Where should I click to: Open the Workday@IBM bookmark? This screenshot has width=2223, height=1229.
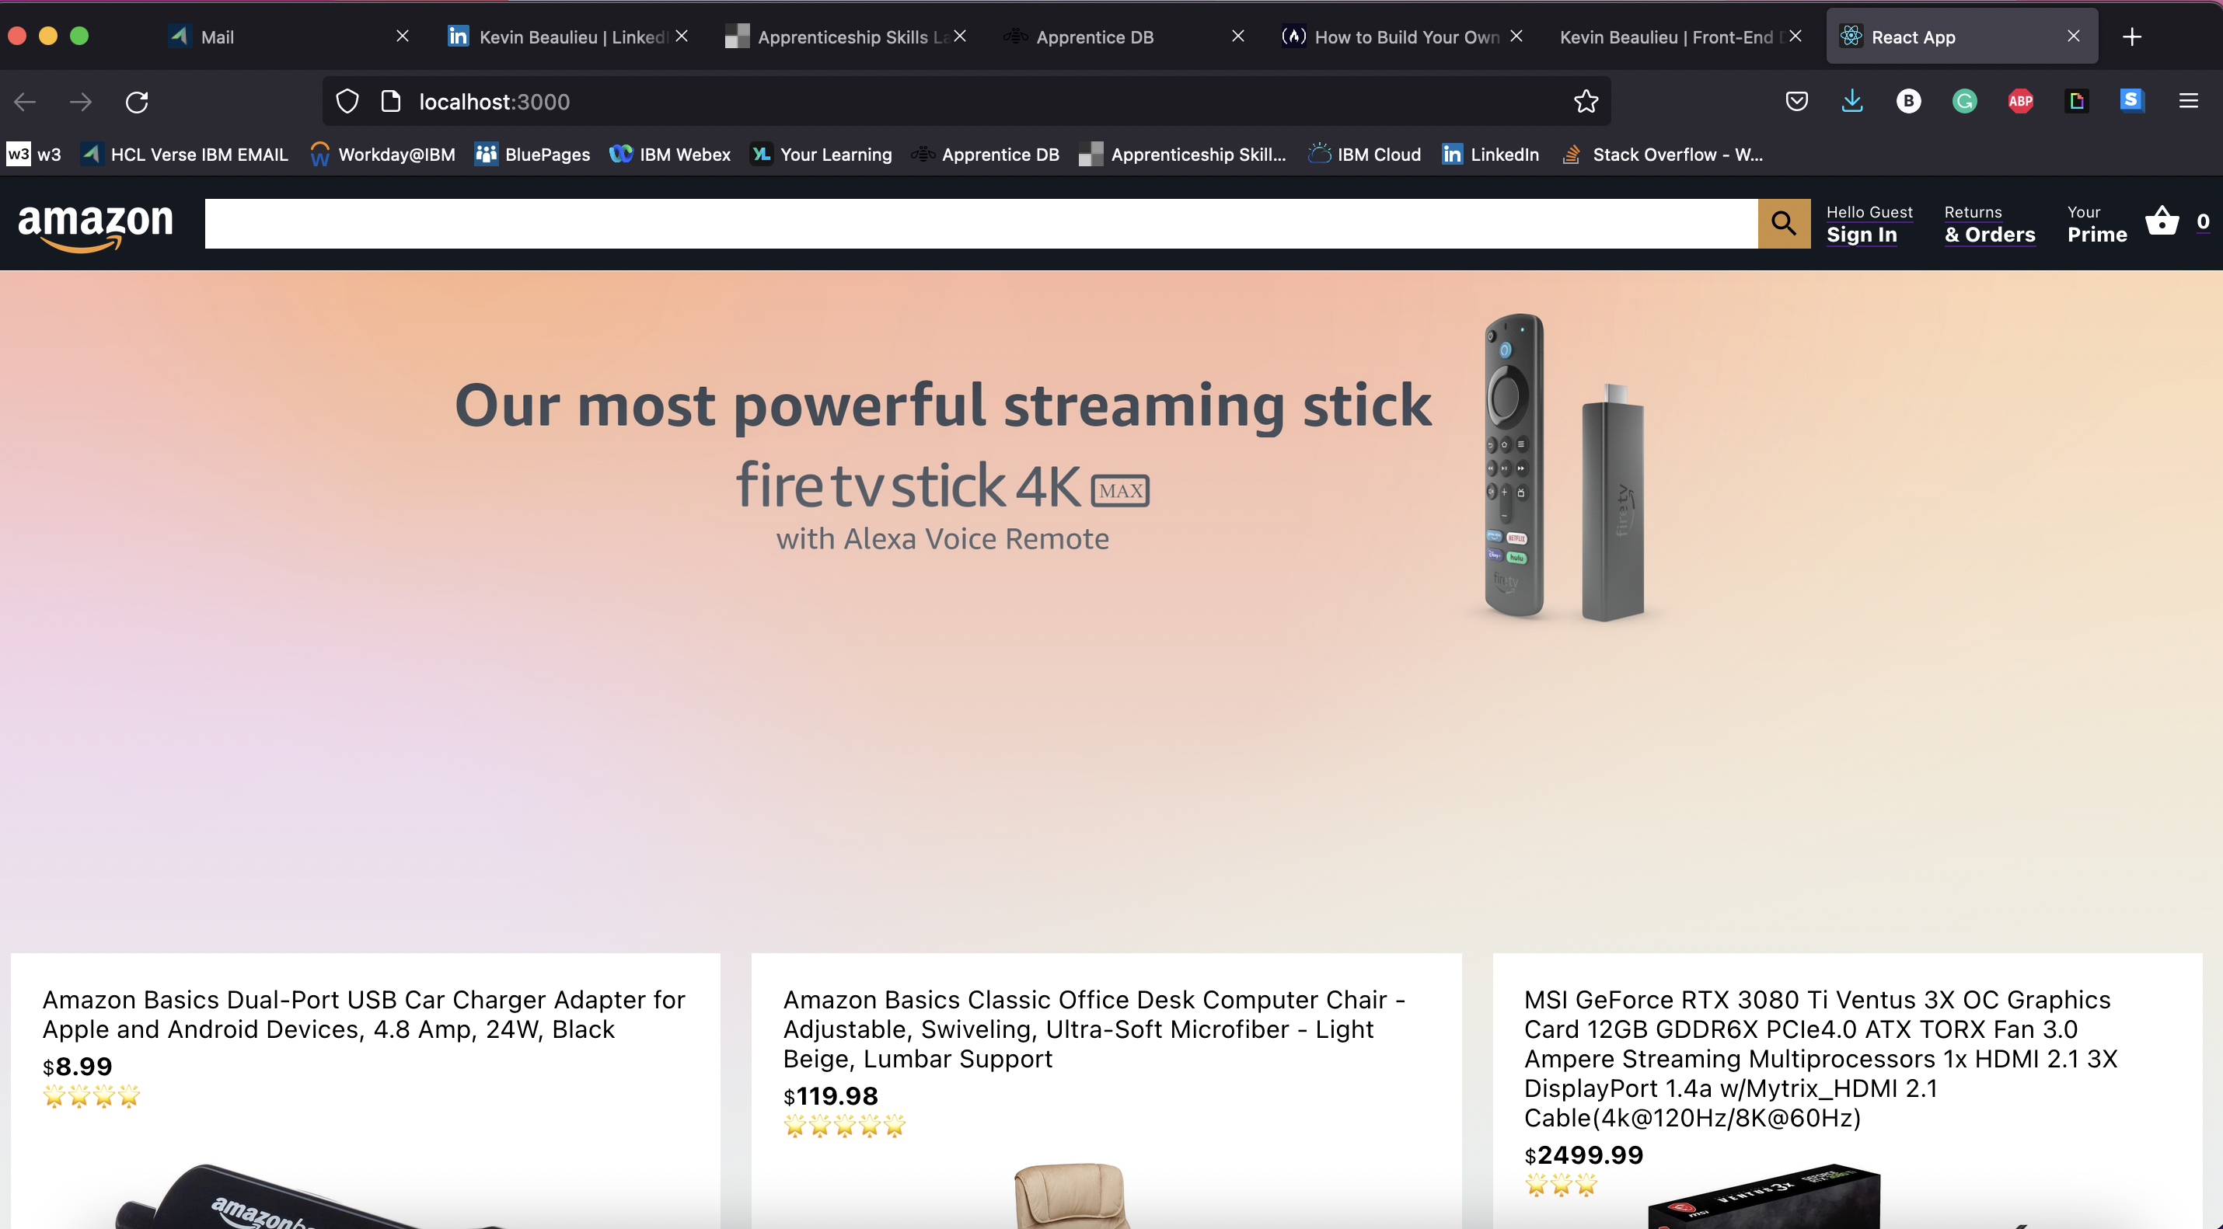pyautogui.click(x=382, y=155)
